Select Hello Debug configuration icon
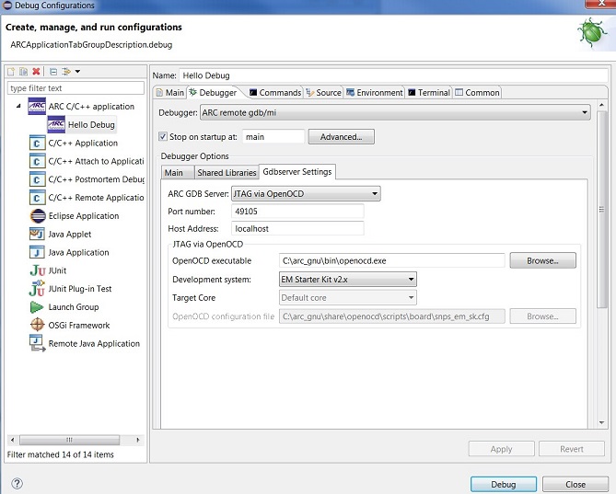This screenshot has height=494, width=616. [56, 124]
